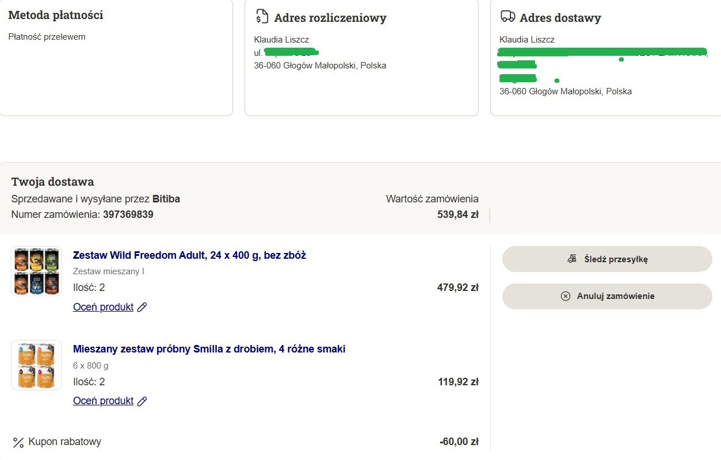Open the Wild Freedom cans thumbnail
721x460 pixels.
(36, 271)
